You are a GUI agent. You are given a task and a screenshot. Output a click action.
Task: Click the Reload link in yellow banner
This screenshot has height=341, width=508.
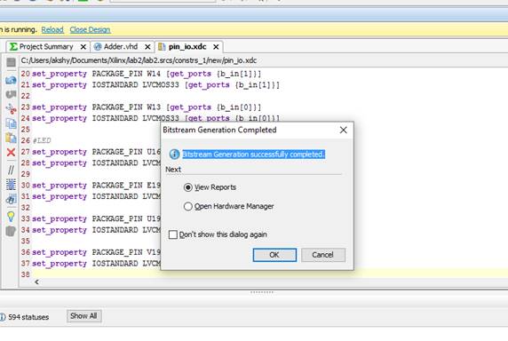pyautogui.click(x=52, y=30)
